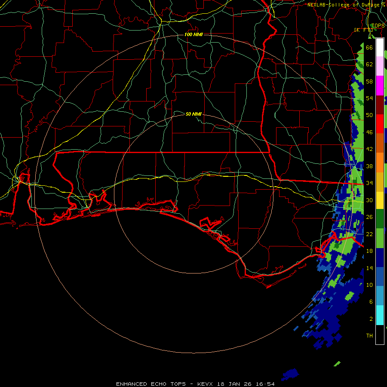The height and width of the screenshot is (387, 387).
Task: Click the 38 legend value
Action: [x=369, y=166]
